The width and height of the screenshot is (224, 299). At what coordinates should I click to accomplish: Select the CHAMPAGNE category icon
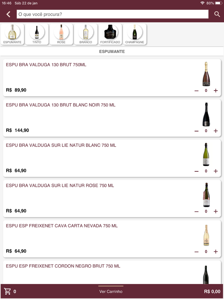pyautogui.click(x=135, y=34)
